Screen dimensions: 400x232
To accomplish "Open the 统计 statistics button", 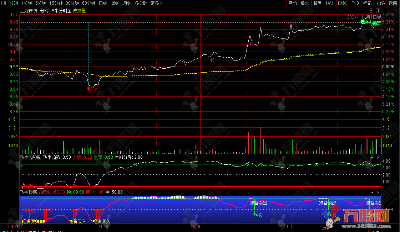I will pos(330,3).
